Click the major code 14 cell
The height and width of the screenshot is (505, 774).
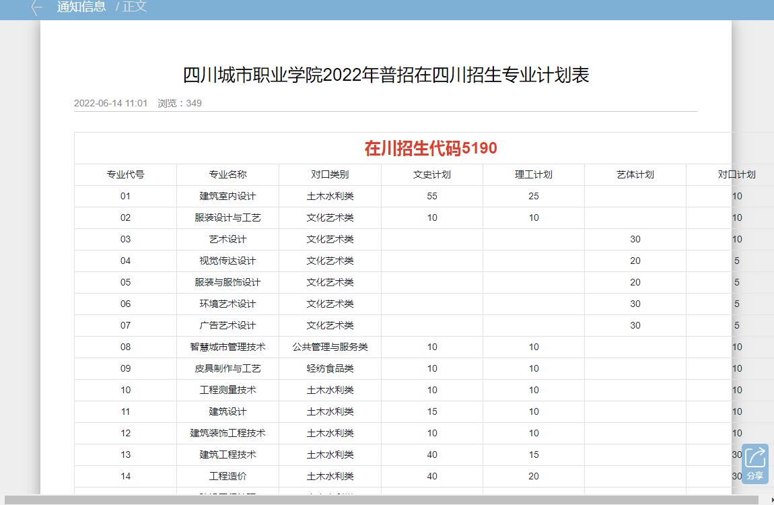125,476
